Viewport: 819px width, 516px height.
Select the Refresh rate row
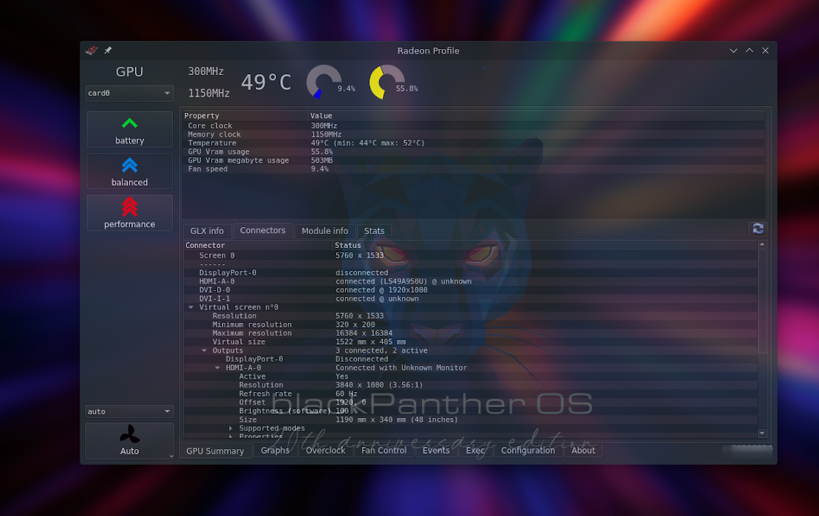[470, 394]
